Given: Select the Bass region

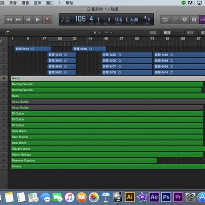Looking at the screenshot, I should pyautogui.click(x=108, y=96).
